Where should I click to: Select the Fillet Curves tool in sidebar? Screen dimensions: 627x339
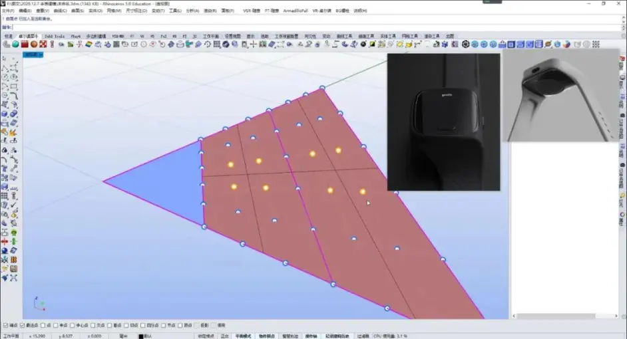point(14,96)
